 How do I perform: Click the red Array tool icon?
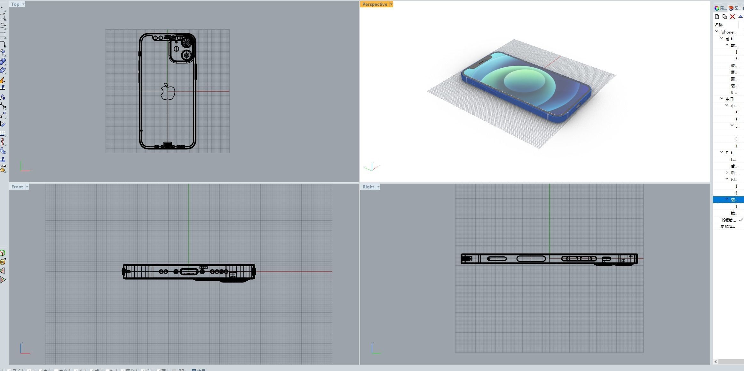pyautogui.click(x=3, y=141)
